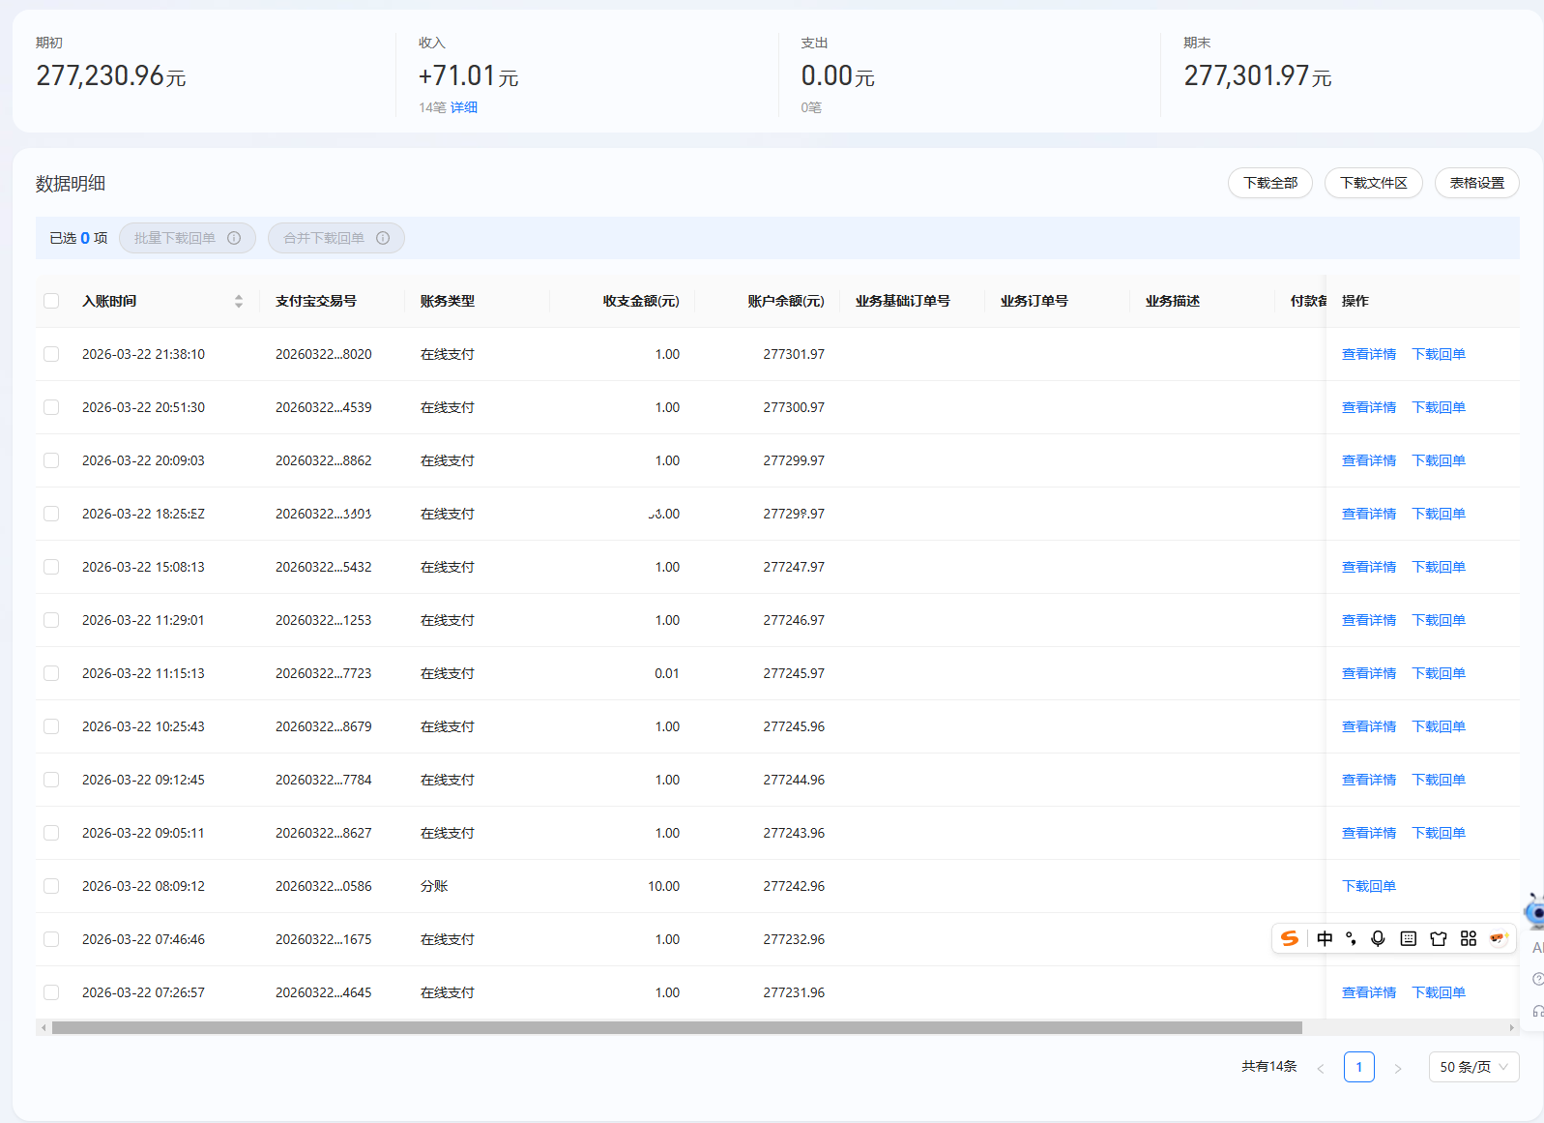This screenshot has height=1123, width=1544.
Task: Open 表格设置 table settings
Action: pos(1476,183)
